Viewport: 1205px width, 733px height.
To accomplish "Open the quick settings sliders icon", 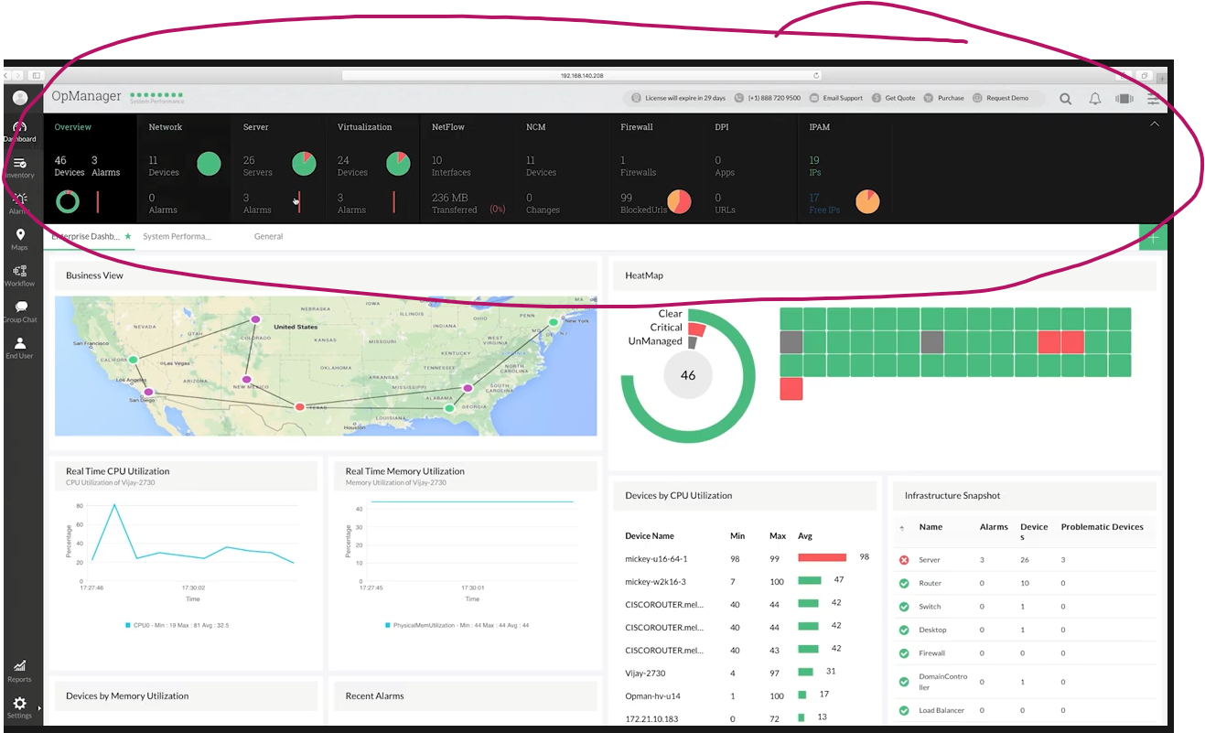I will tap(1154, 99).
